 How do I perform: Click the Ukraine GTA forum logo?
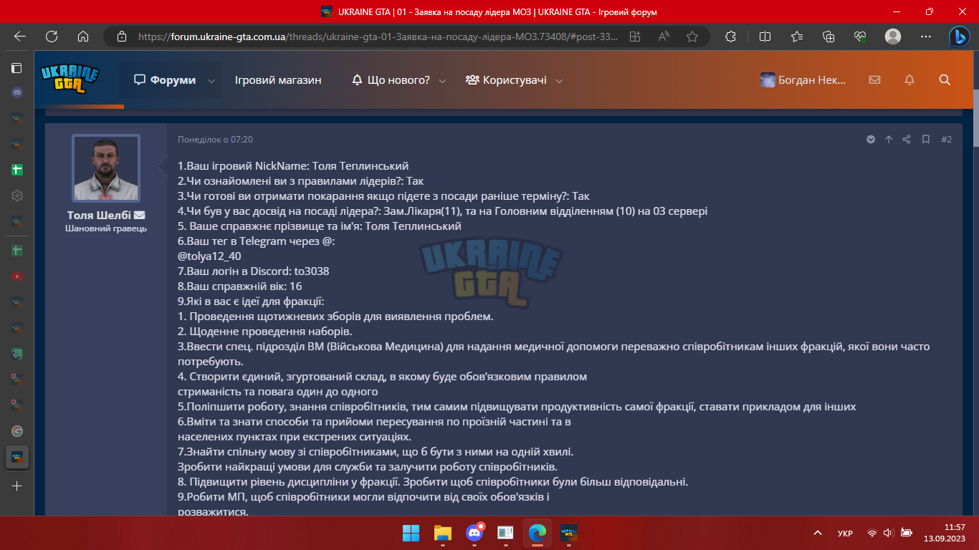[x=70, y=79]
